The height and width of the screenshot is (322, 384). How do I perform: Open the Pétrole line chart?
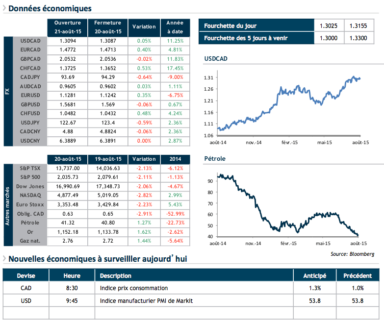(288, 206)
